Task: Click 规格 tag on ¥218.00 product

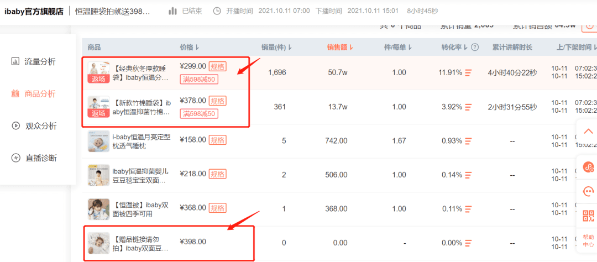Action: tap(218, 174)
